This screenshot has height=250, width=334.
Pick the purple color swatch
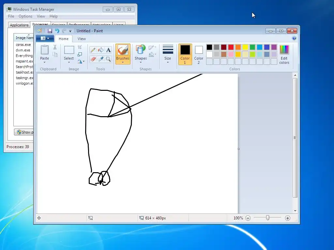click(274, 47)
